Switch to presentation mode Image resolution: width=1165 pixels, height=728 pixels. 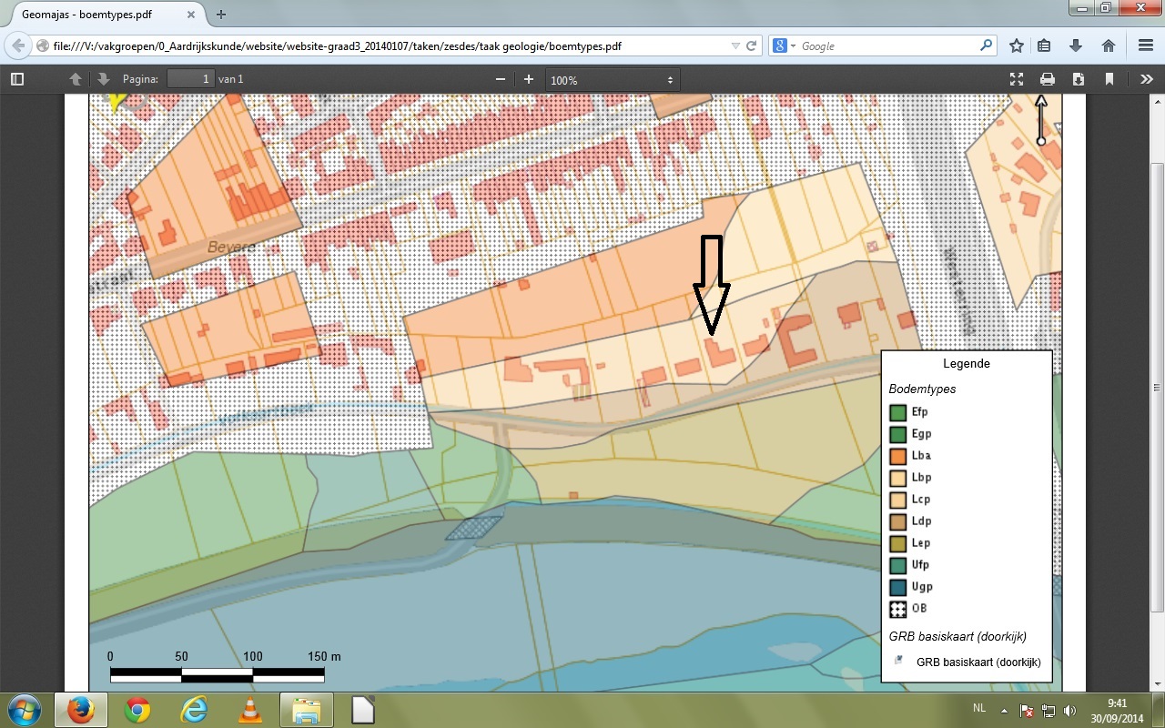point(1017,79)
